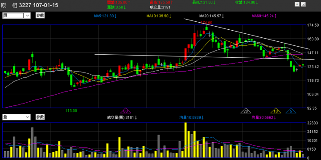Click the 160.80 price axis label
Viewport: 321px width, 160px height.
(x=313, y=39)
